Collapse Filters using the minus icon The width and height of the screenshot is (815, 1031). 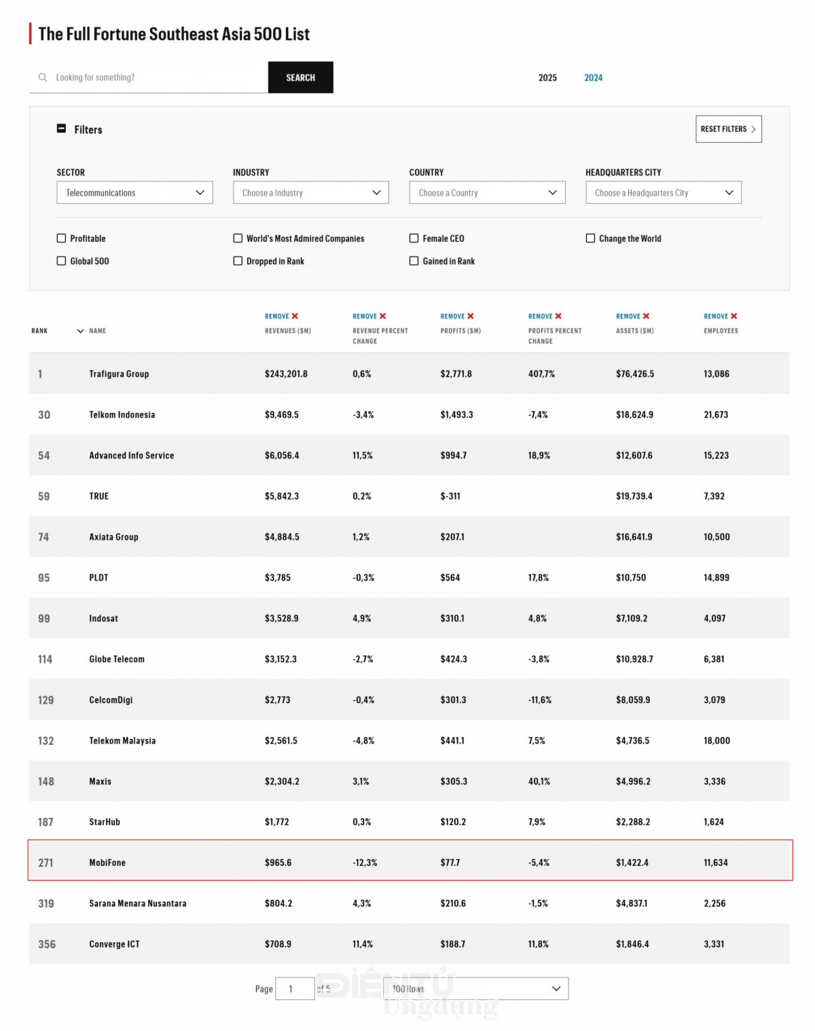(x=61, y=128)
